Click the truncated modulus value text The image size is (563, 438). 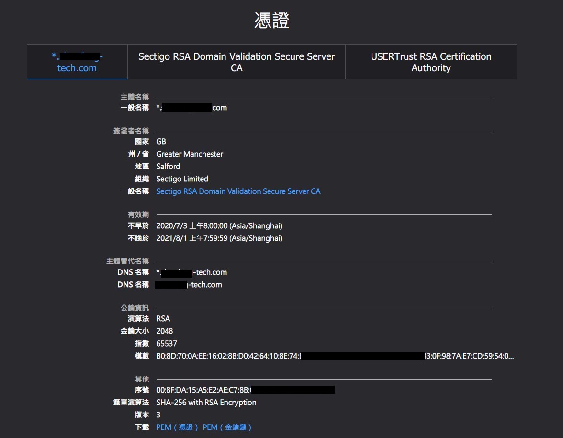pos(335,356)
